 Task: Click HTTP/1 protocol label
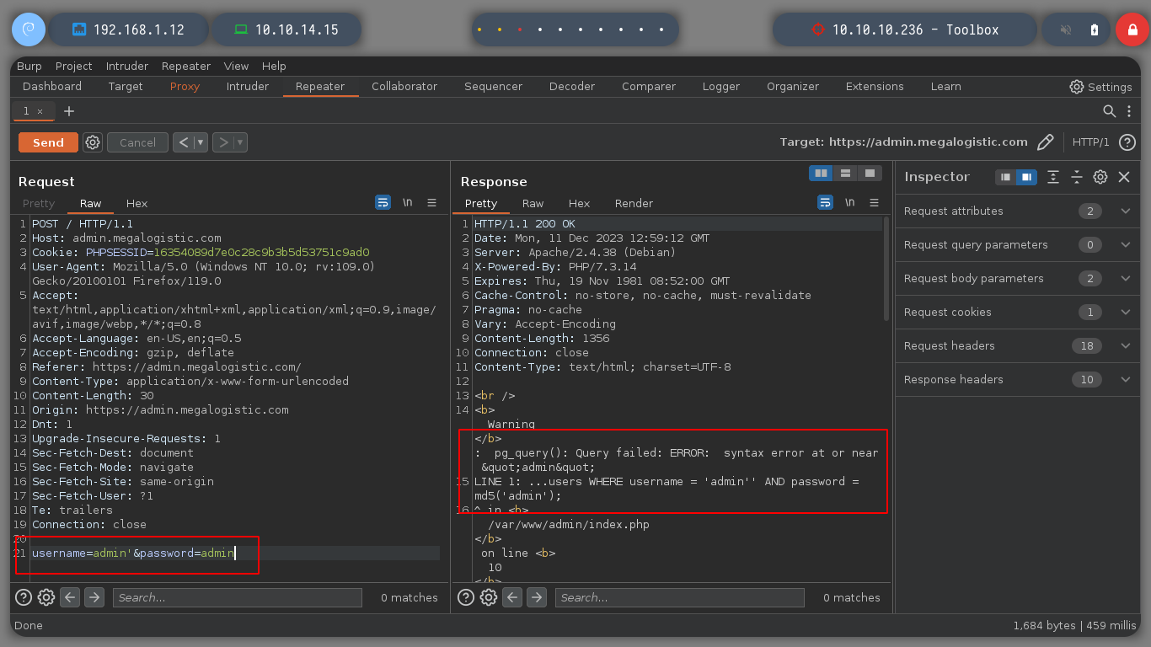[1091, 142]
